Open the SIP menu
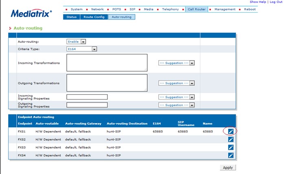This screenshot has width=284, height=174. 132,9
